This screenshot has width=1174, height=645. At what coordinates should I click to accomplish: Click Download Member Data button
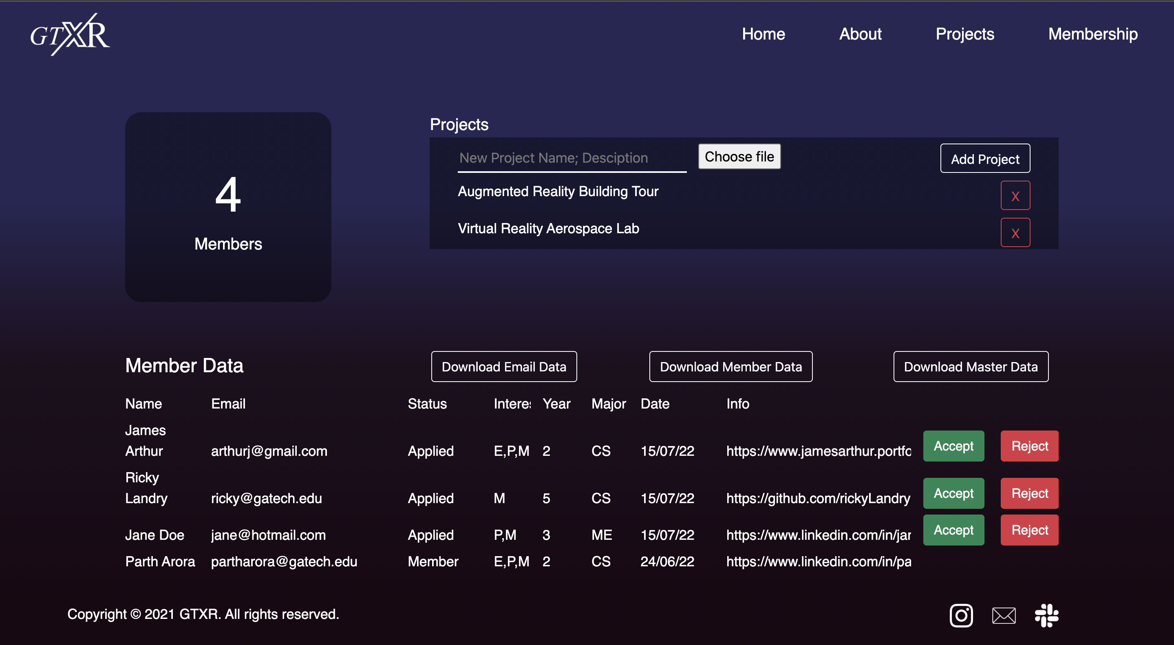[x=730, y=367]
